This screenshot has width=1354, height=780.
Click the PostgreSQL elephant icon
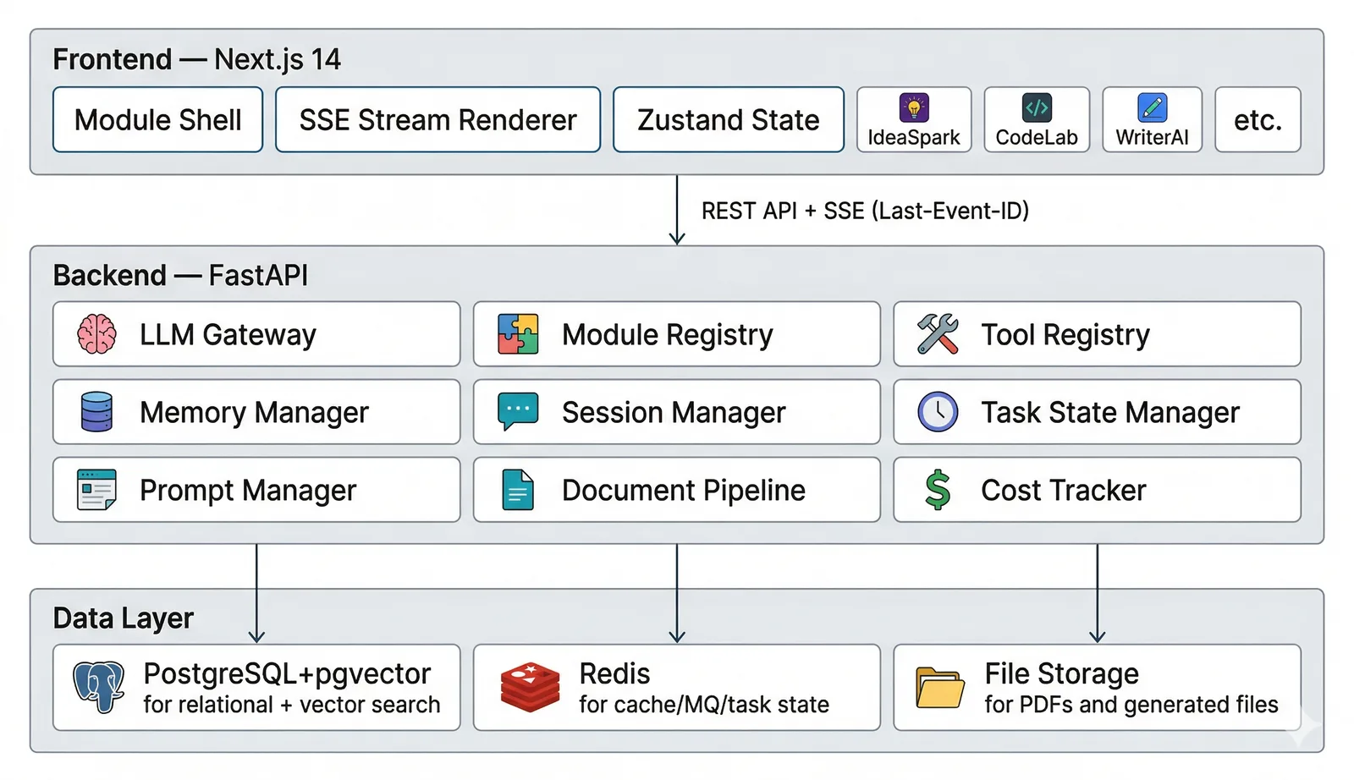(98, 687)
